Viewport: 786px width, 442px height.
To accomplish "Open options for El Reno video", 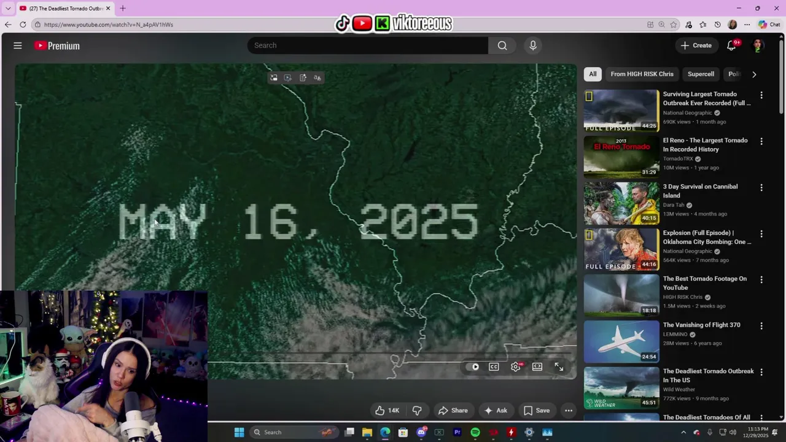I will click(x=761, y=141).
